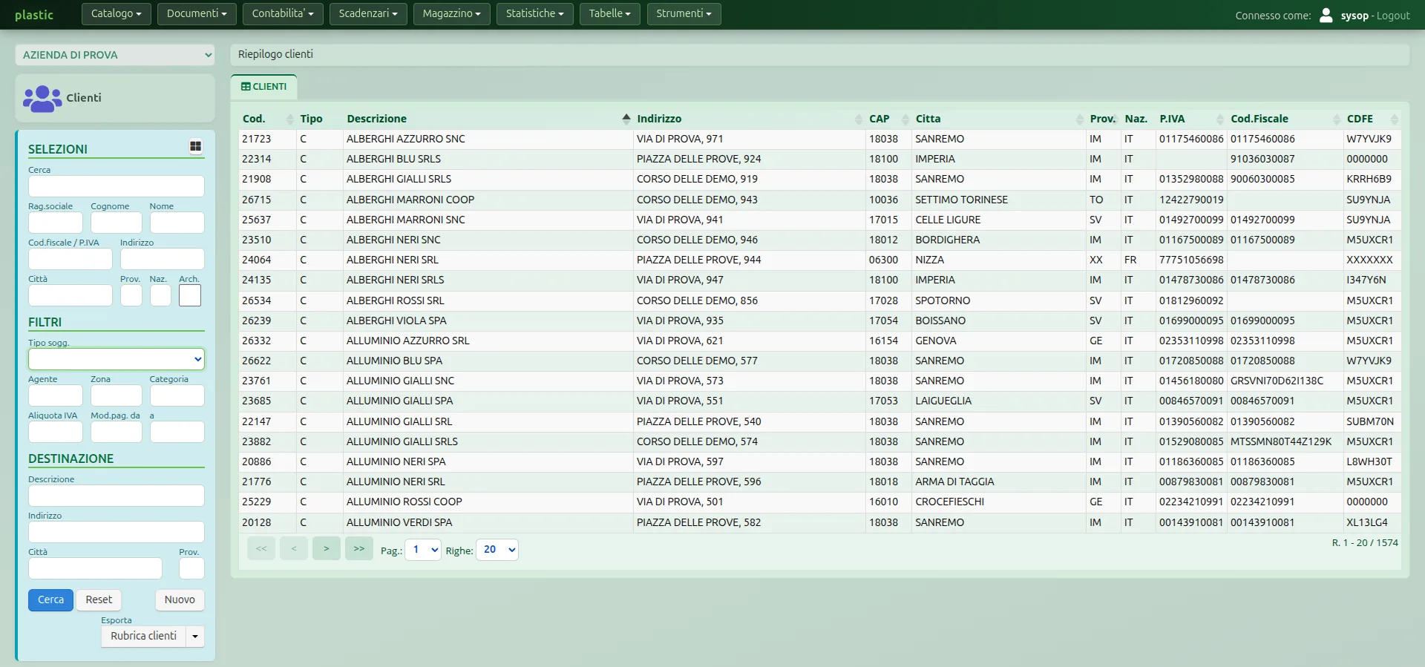The width and height of the screenshot is (1425, 667).
Task: Click the Rag.sociale input field
Action: click(56, 223)
